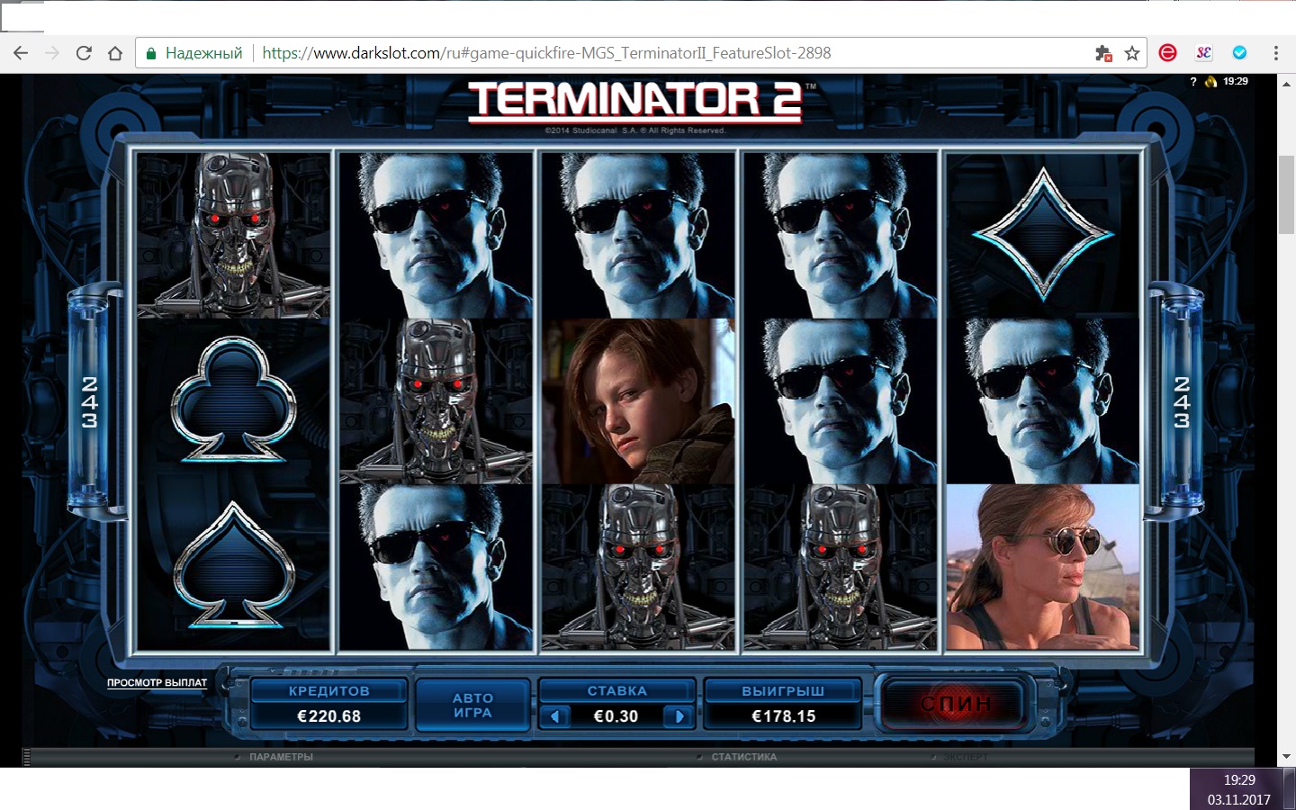Viewport: 1296px width, 810px height.
Task: Switch to the ЭКСПЕРТ tab
Action: (966, 757)
